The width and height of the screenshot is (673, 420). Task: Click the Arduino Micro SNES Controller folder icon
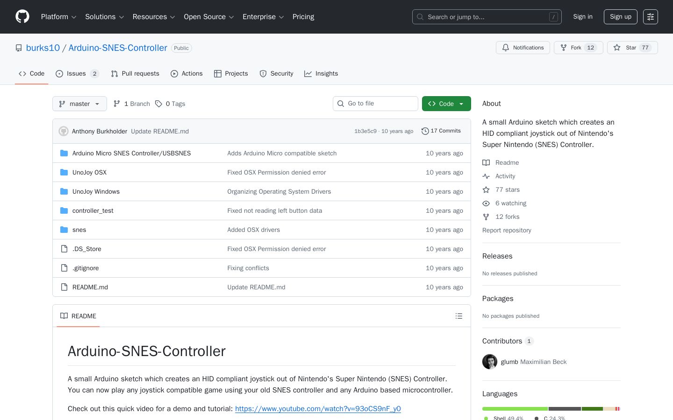[64, 153]
